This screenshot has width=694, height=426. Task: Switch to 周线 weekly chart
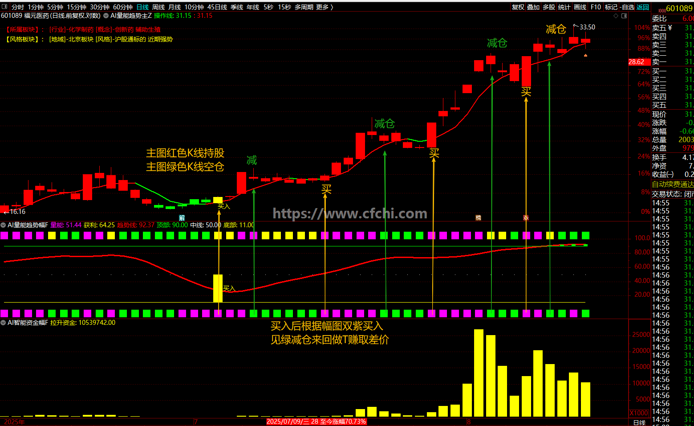coord(158,7)
